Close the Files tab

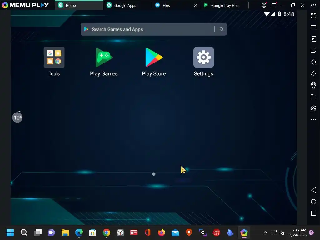pos(196,5)
